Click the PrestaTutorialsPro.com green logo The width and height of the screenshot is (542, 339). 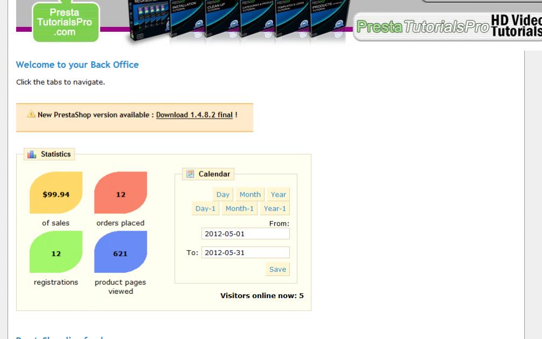click(66, 22)
